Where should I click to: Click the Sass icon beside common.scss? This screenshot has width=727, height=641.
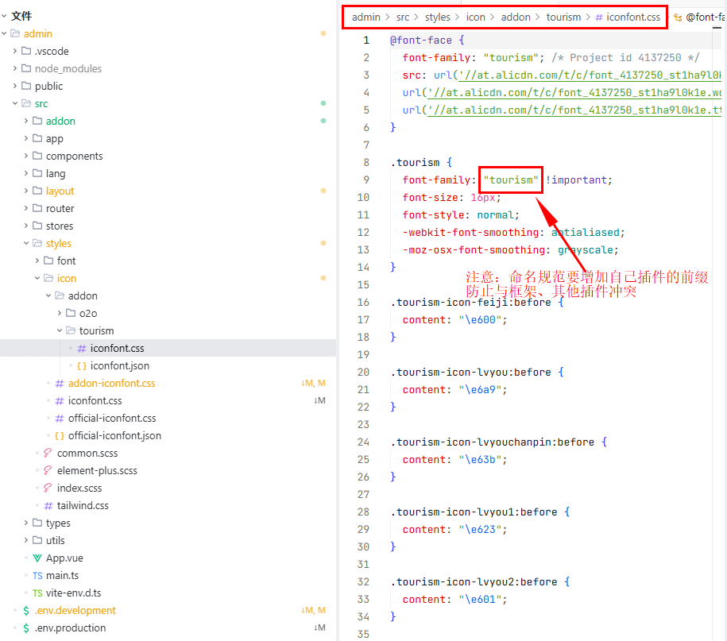pyautogui.click(x=48, y=454)
